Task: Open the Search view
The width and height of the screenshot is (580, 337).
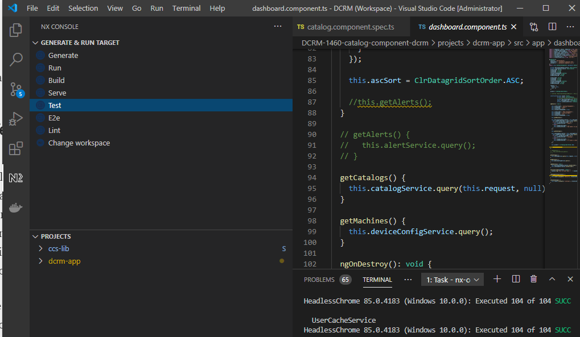Action: coord(15,60)
